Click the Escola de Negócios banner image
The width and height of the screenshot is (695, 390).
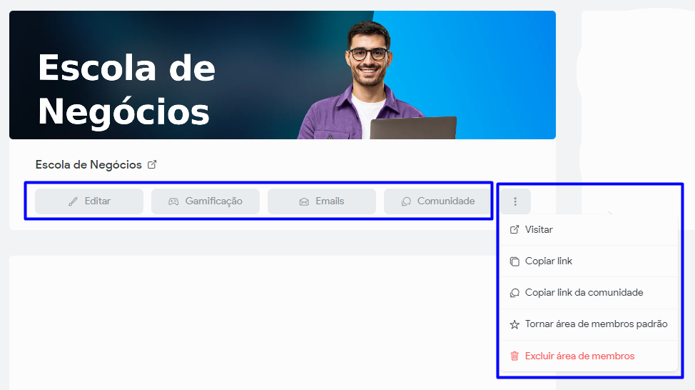pyautogui.click(x=283, y=75)
